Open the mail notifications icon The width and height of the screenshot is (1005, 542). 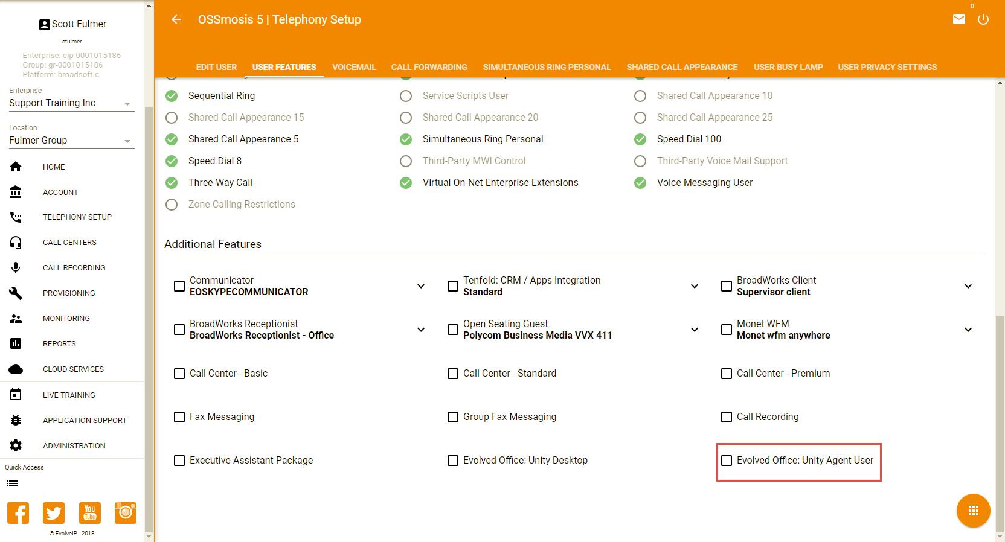(958, 19)
